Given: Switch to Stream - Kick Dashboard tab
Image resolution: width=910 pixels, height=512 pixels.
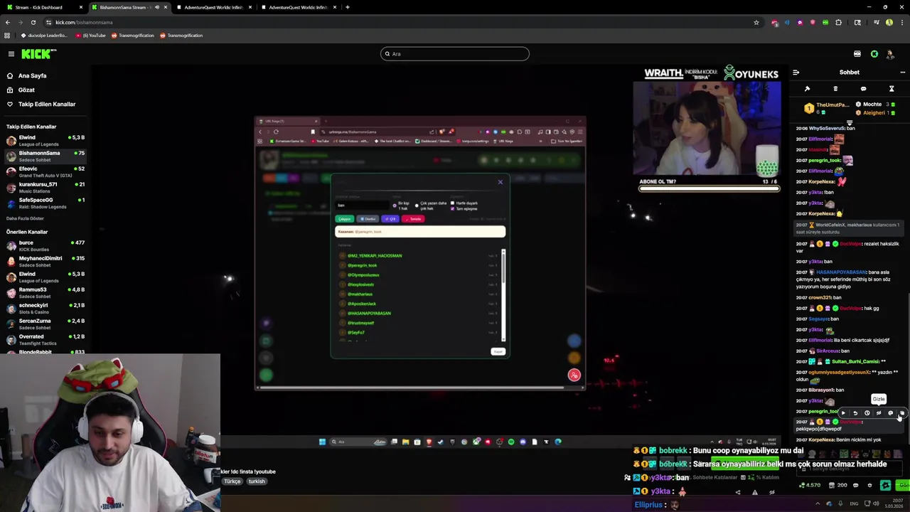Looking at the screenshot, I should [43, 7].
